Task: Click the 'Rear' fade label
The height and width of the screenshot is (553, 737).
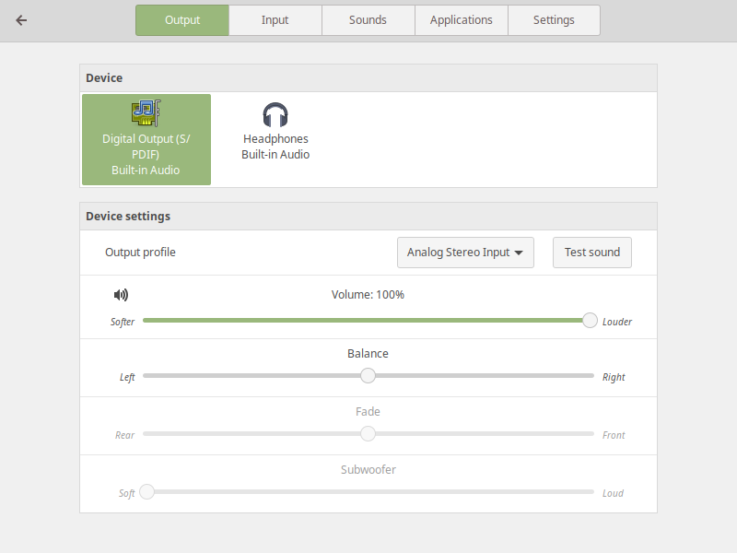Action: (x=125, y=435)
